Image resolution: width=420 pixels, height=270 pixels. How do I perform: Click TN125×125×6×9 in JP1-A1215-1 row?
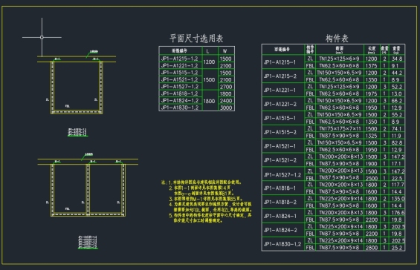click(x=339, y=59)
